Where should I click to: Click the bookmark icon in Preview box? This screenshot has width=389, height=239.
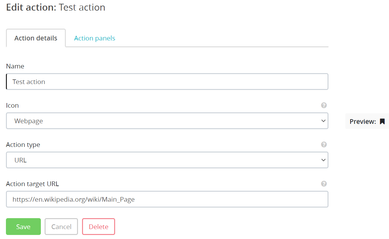(x=382, y=121)
